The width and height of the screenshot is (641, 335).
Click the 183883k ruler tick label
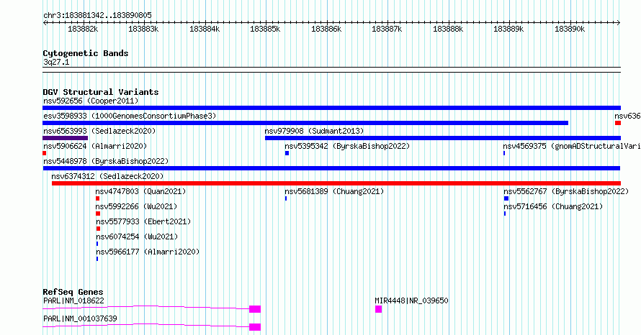click(143, 29)
